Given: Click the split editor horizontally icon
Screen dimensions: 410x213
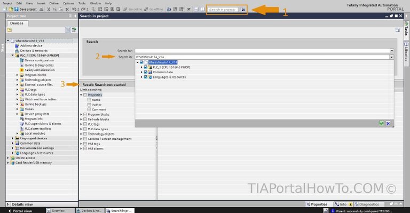Looking at the screenshot, I should click(x=196, y=9).
